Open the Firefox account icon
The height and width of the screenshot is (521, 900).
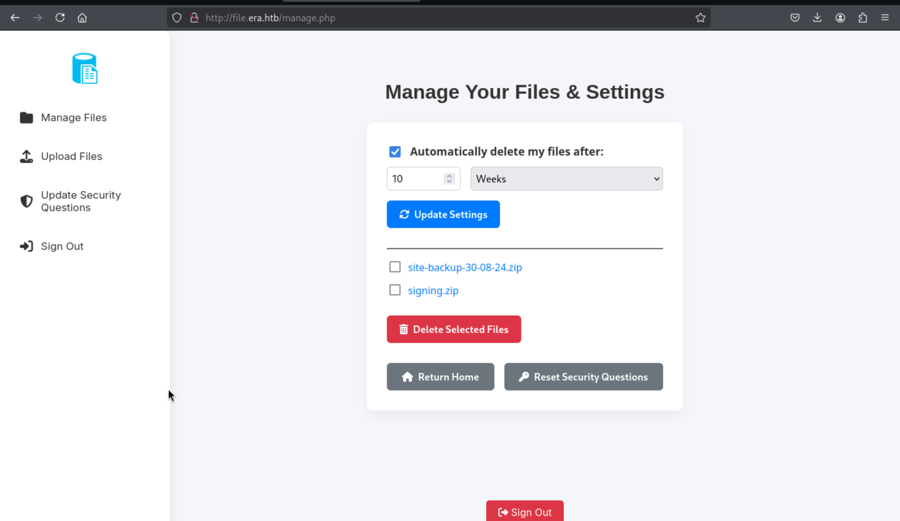point(840,17)
